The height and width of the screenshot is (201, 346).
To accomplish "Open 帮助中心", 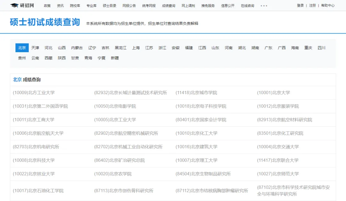I will point(328,5).
